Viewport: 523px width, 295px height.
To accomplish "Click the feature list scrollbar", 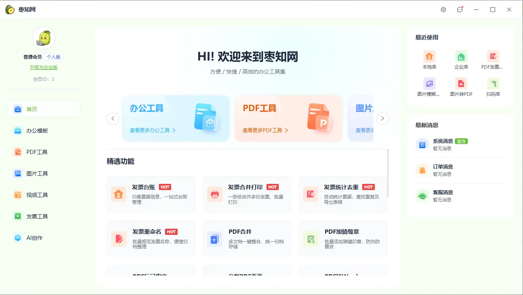I will point(388,173).
